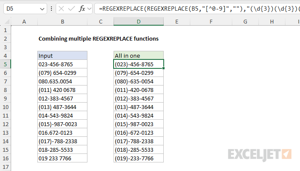This screenshot has width=300, height=171.
Task: Expand the Name Box dropdown arrow
Action: (x=42, y=9)
